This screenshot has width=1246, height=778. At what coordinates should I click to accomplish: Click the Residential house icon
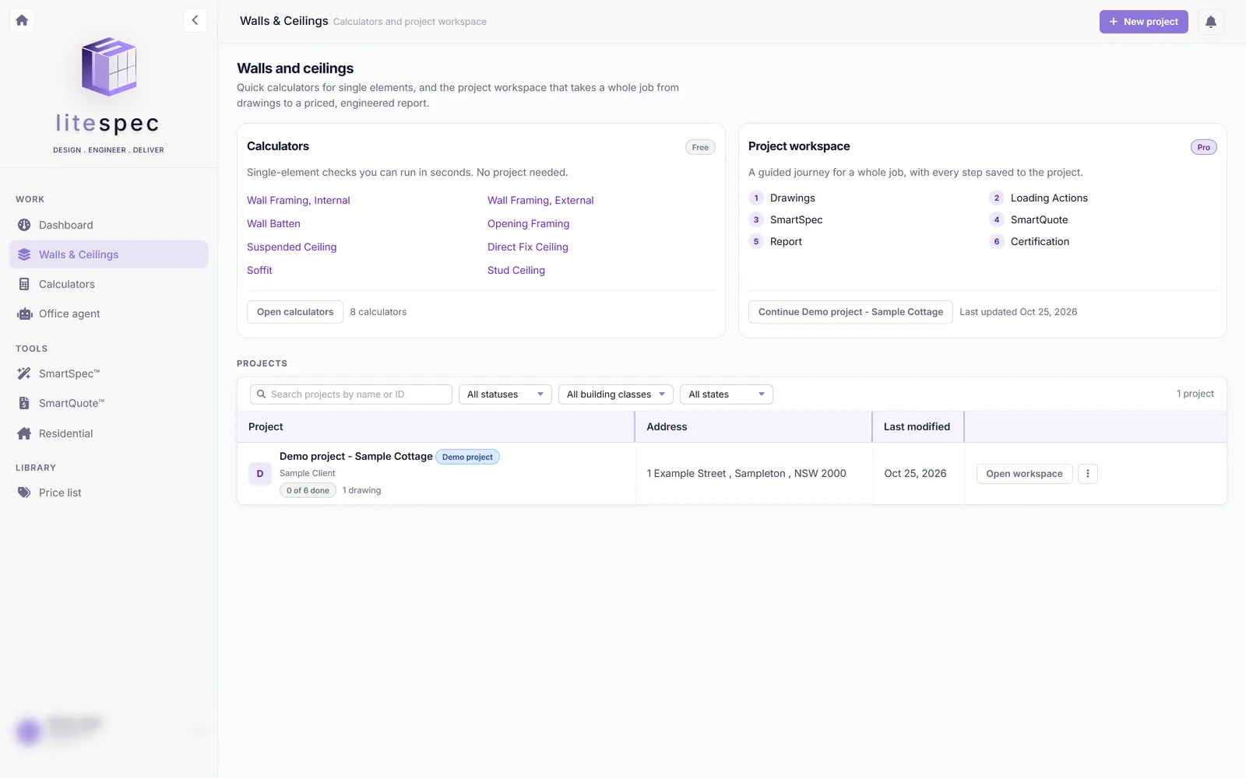tap(24, 433)
